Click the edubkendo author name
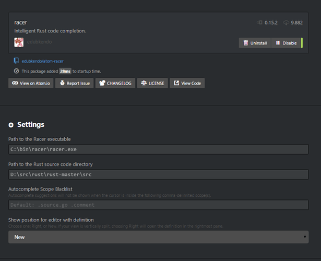 [39, 42]
